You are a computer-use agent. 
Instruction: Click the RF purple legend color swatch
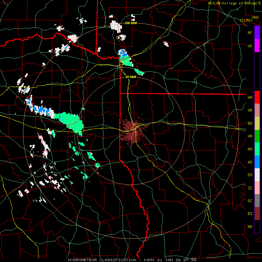tap(257, 33)
